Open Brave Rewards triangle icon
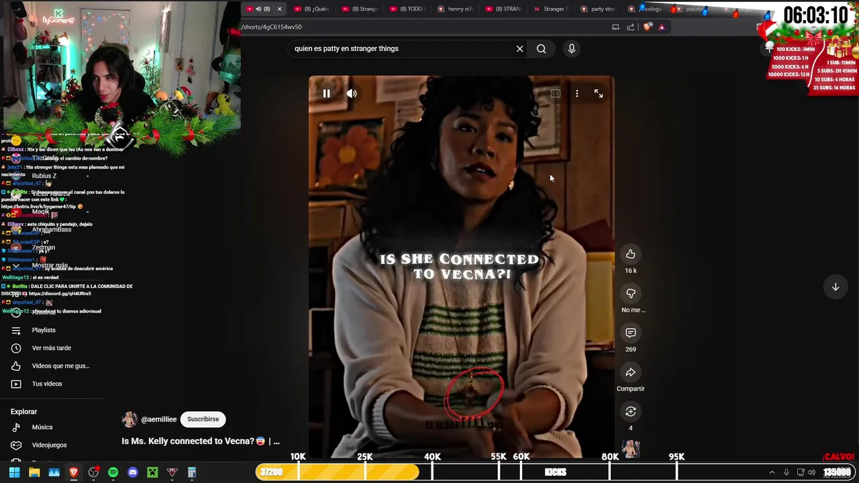Viewport: 859px width, 483px height. [x=662, y=27]
